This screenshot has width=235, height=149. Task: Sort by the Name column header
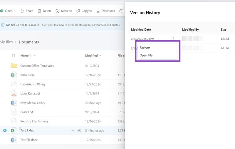(x=24, y=56)
